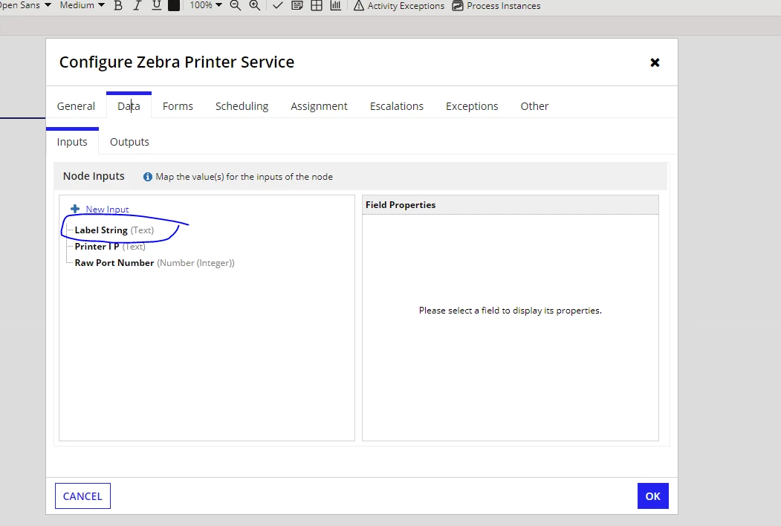The image size is (781, 526).
Task: Select the Data tab
Action: point(129,106)
